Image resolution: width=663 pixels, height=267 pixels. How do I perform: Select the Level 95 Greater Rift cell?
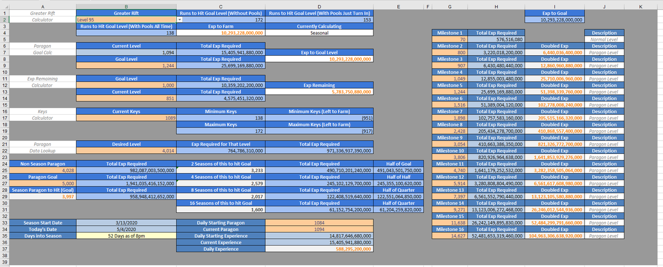pos(125,19)
